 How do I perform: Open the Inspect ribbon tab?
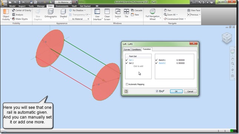coord(22,6)
